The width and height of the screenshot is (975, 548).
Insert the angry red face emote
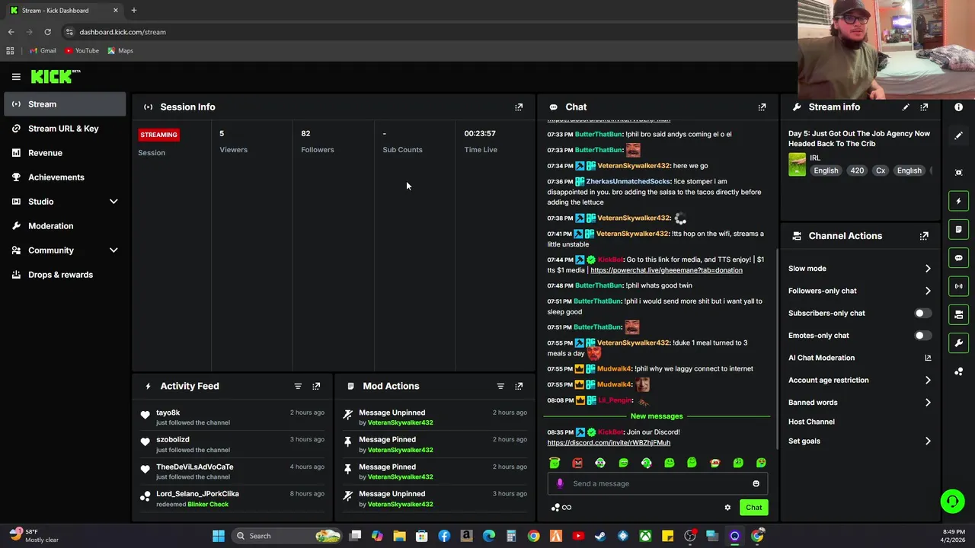(x=577, y=463)
